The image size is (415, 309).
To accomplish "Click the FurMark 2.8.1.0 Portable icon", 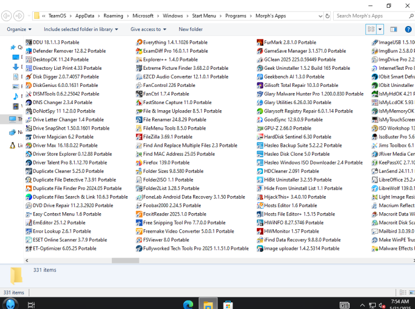I will (260, 43).
